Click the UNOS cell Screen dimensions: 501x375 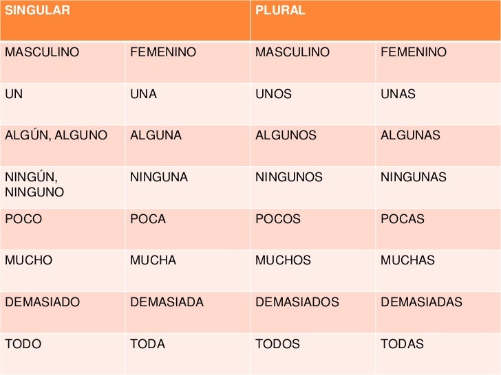click(x=313, y=104)
